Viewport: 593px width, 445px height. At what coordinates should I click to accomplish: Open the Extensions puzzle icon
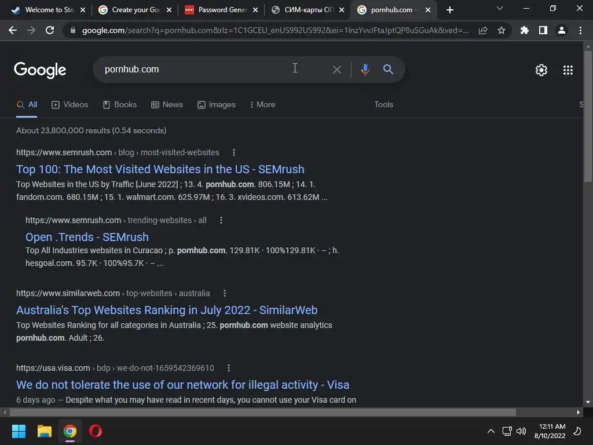coord(524,30)
